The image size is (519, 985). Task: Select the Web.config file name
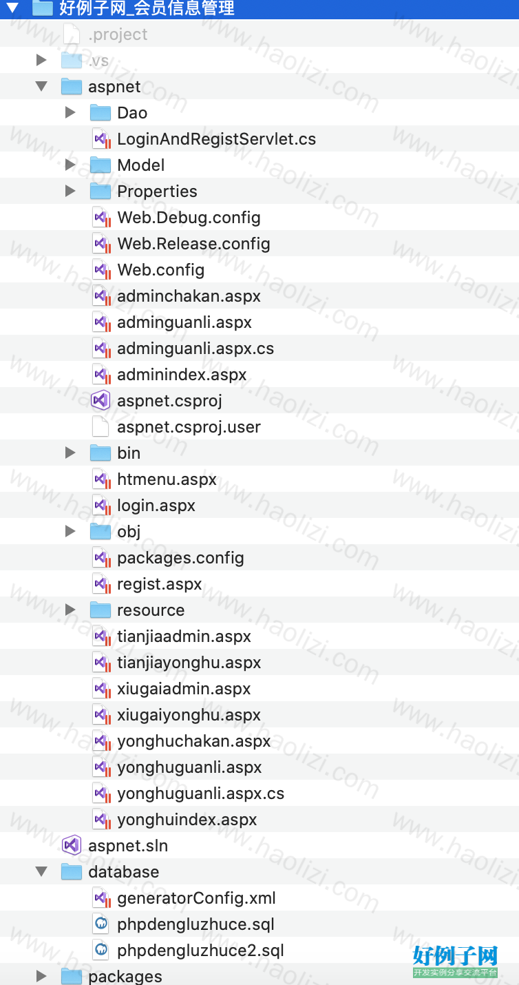(161, 270)
